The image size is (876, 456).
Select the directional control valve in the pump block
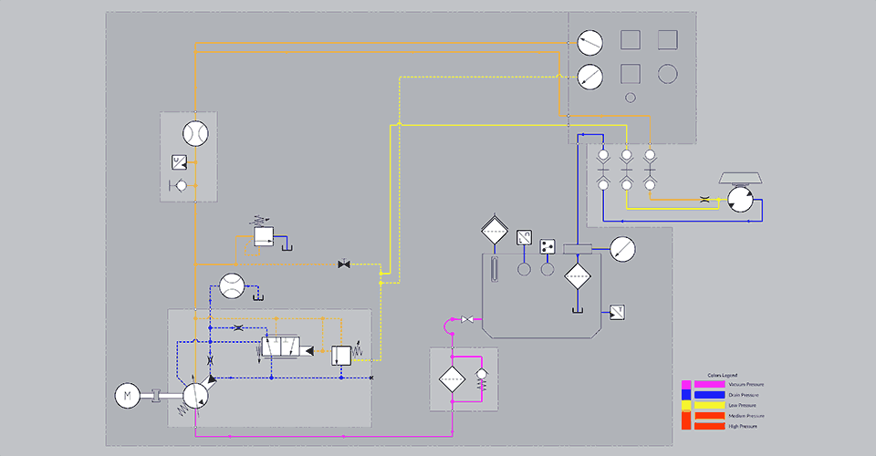coord(285,347)
